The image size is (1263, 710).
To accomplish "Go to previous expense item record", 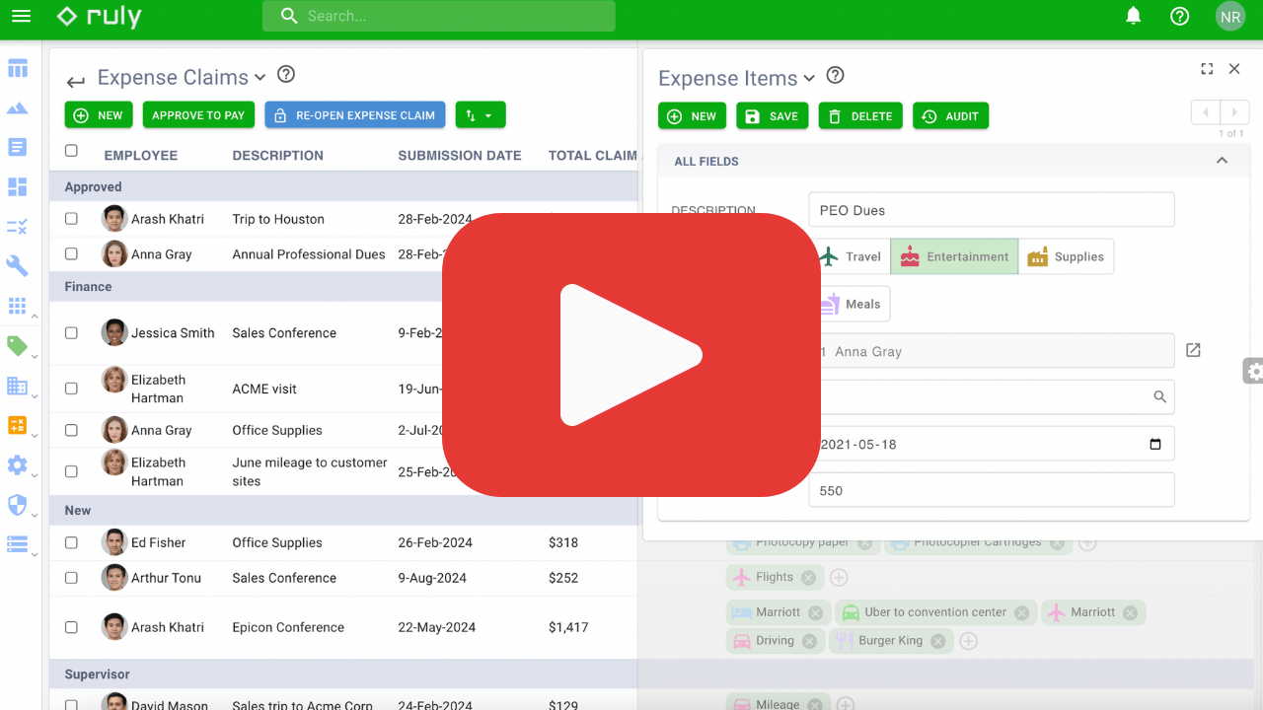I will point(1206,112).
